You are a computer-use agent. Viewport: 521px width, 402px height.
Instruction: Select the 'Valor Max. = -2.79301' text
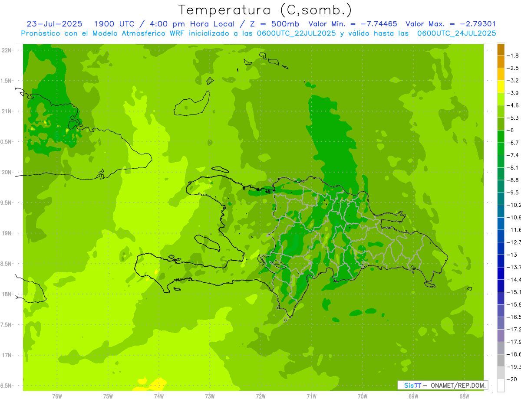(x=451, y=24)
